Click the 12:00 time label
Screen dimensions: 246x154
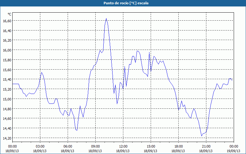point(123,147)
